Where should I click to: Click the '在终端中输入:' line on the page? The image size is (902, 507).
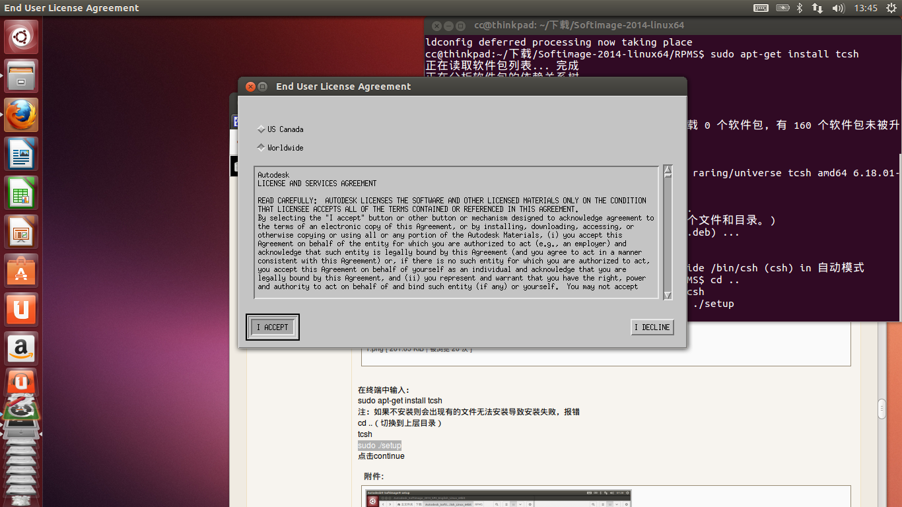point(384,390)
